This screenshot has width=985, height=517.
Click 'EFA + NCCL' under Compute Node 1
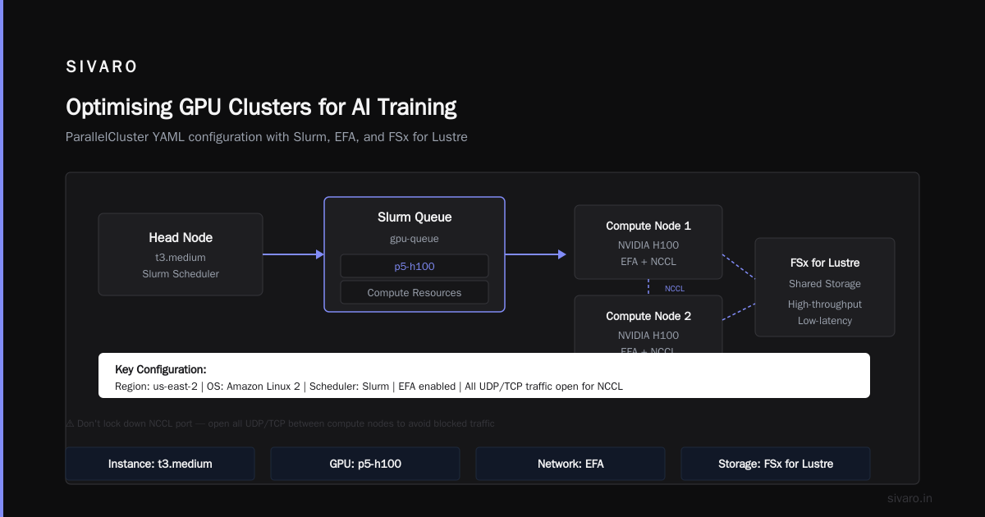pyautogui.click(x=648, y=262)
